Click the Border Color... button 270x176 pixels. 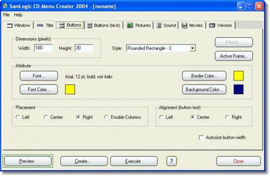click(204, 76)
